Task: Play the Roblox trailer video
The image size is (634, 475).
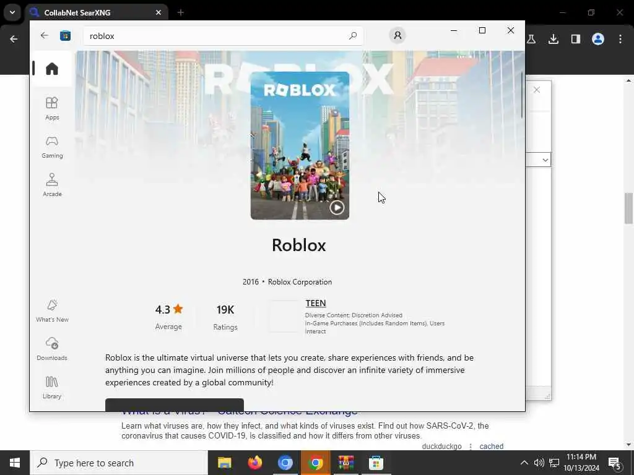Action: coord(337,208)
